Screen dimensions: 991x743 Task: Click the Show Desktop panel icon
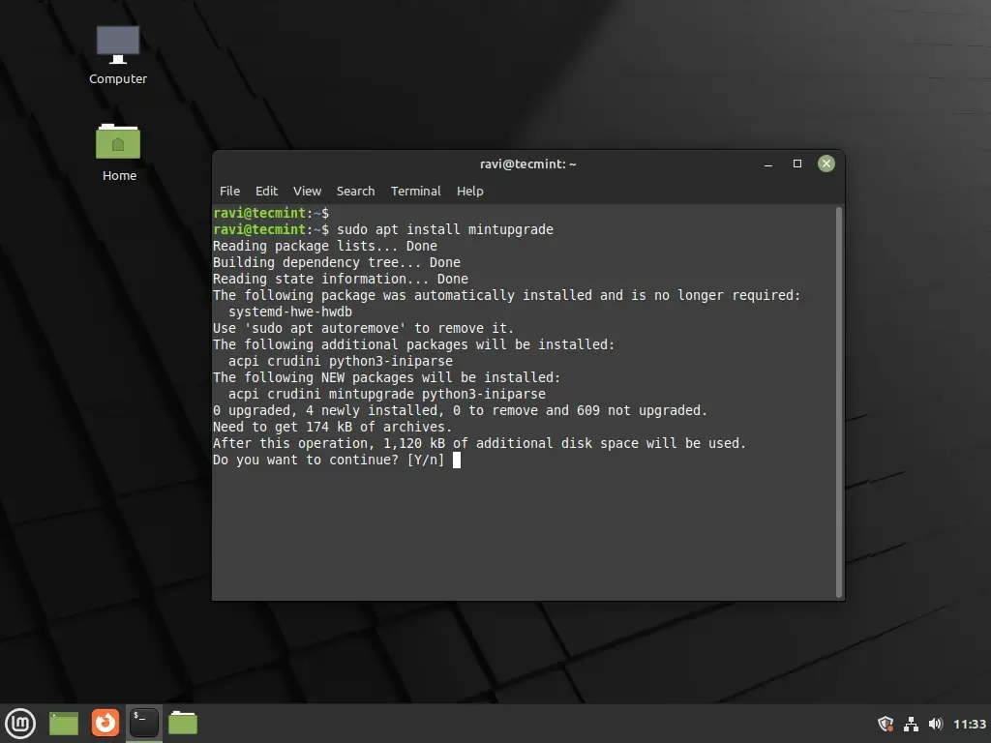64,723
